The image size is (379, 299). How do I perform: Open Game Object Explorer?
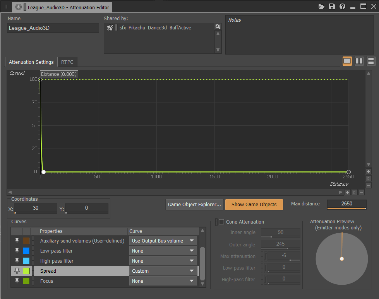click(194, 205)
